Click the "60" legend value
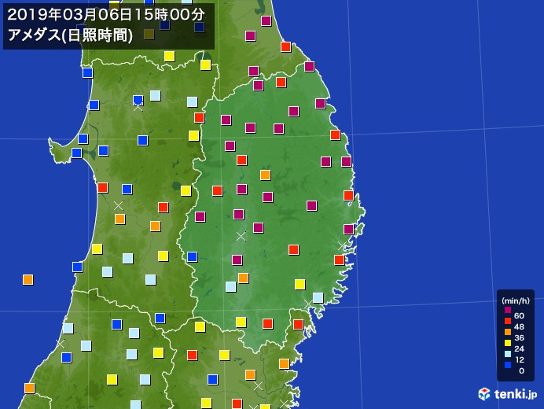 click(x=519, y=315)
